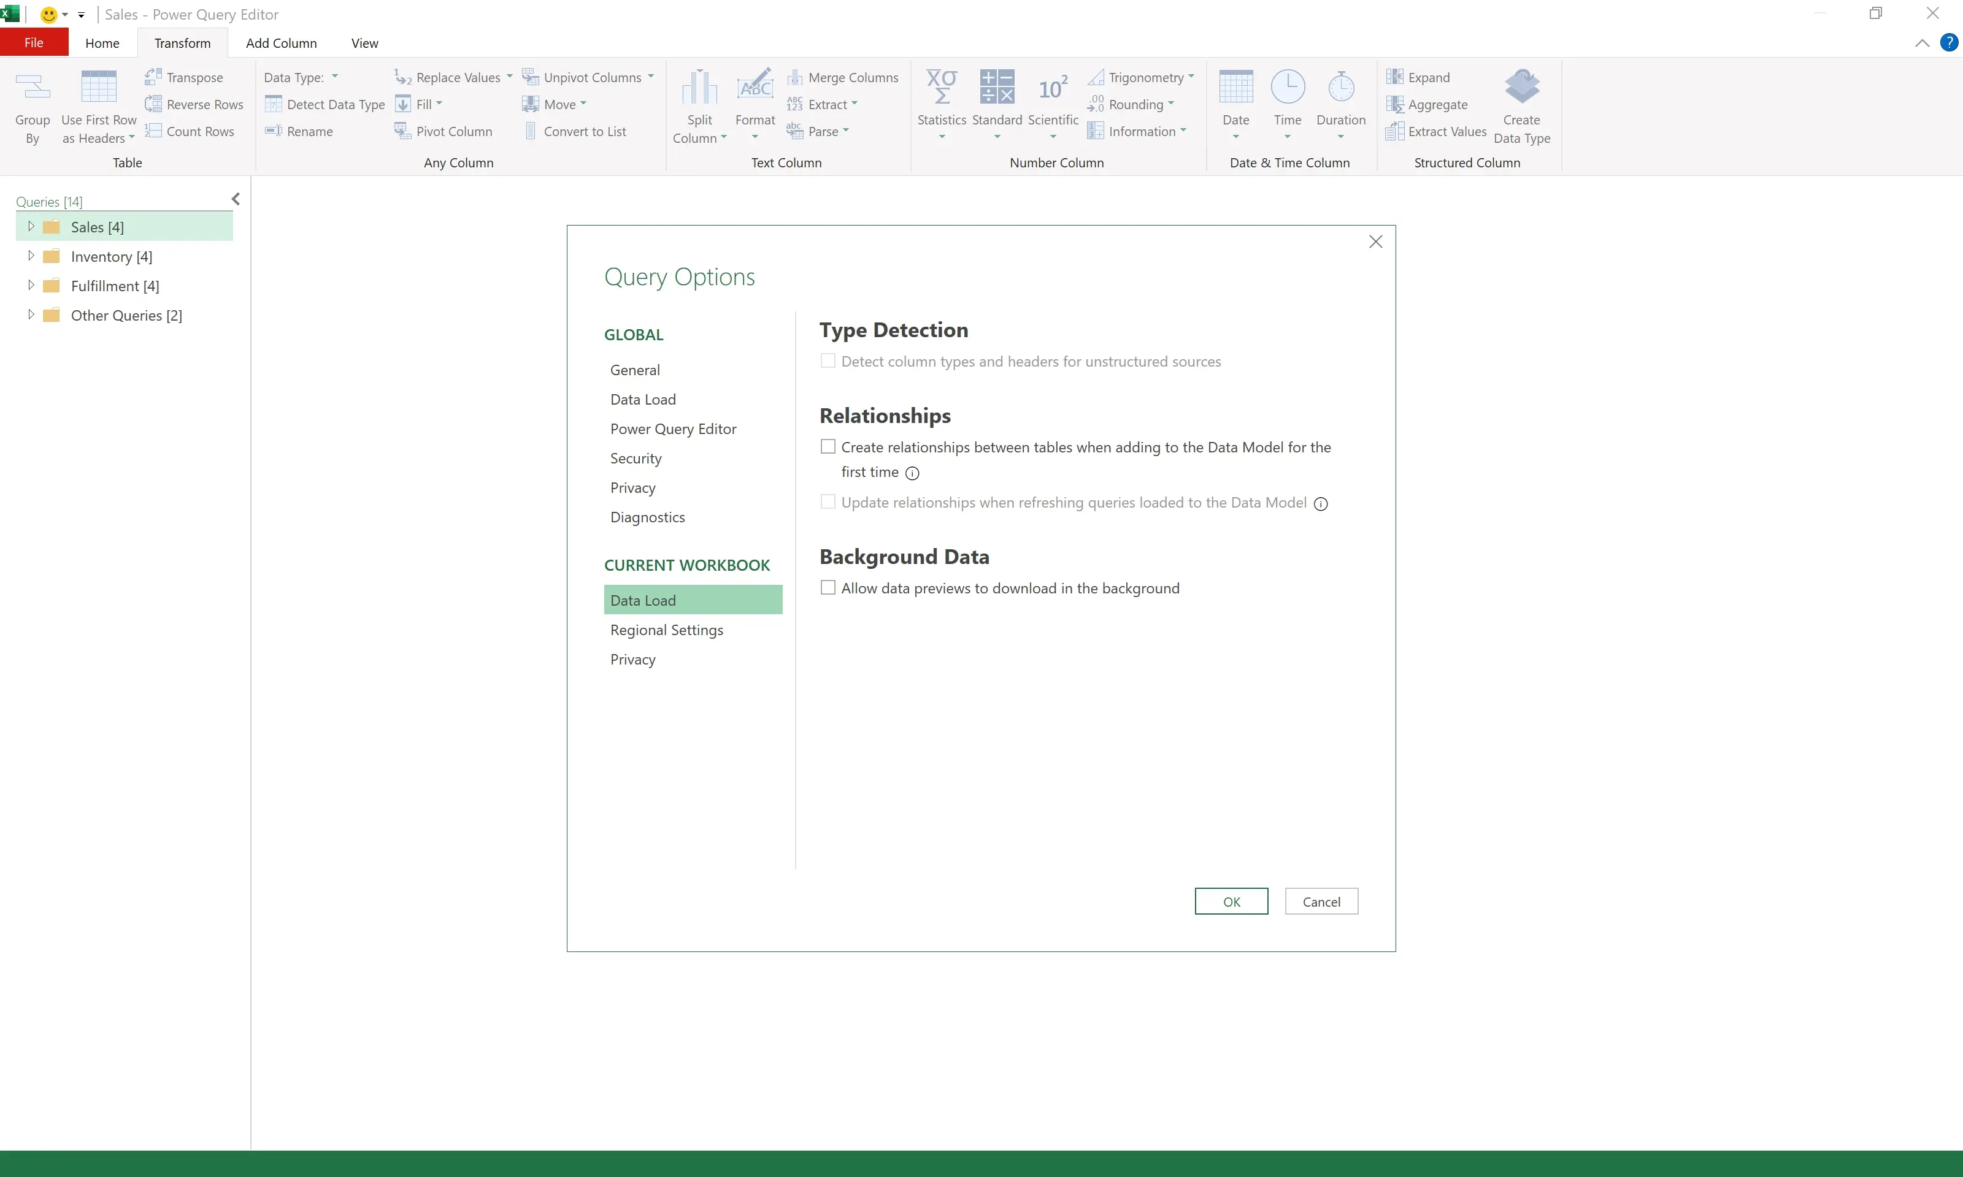1963x1177 pixels.
Task: Open the File menu tab
Action: coord(33,43)
